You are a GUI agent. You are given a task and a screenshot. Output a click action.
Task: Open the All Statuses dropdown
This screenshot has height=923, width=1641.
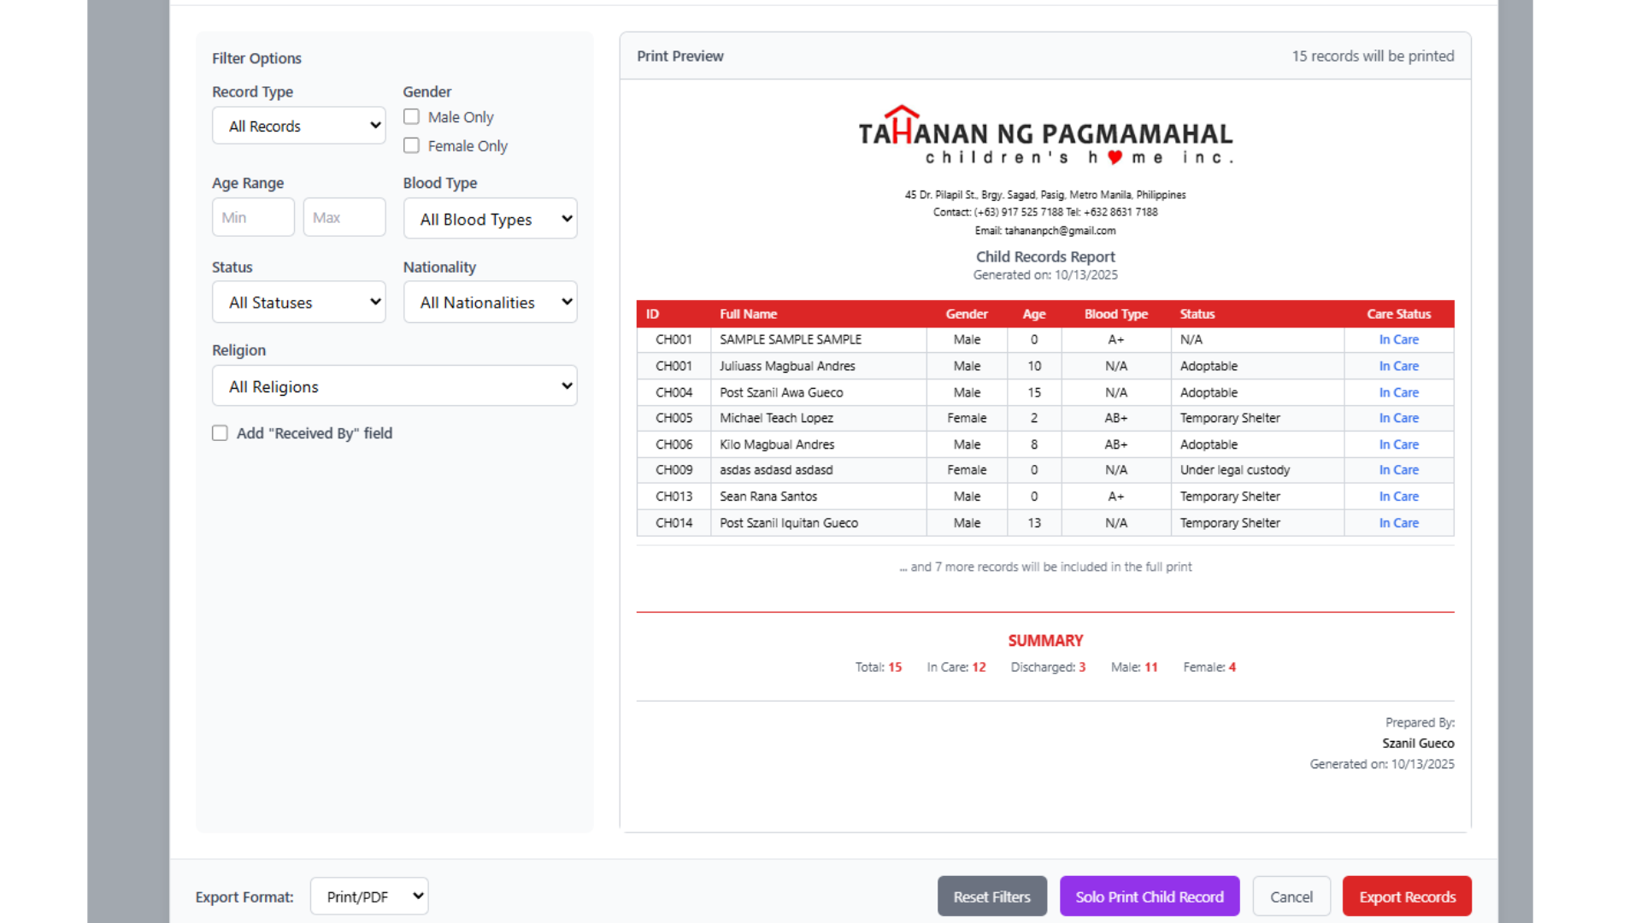(x=299, y=303)
